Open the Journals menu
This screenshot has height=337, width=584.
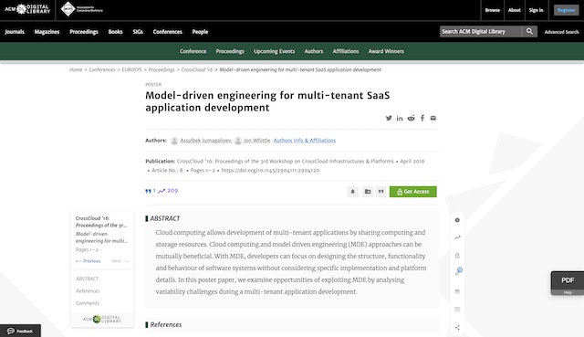click(15, 32)
